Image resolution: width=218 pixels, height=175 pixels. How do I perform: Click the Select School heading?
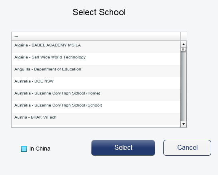[99, 12]
